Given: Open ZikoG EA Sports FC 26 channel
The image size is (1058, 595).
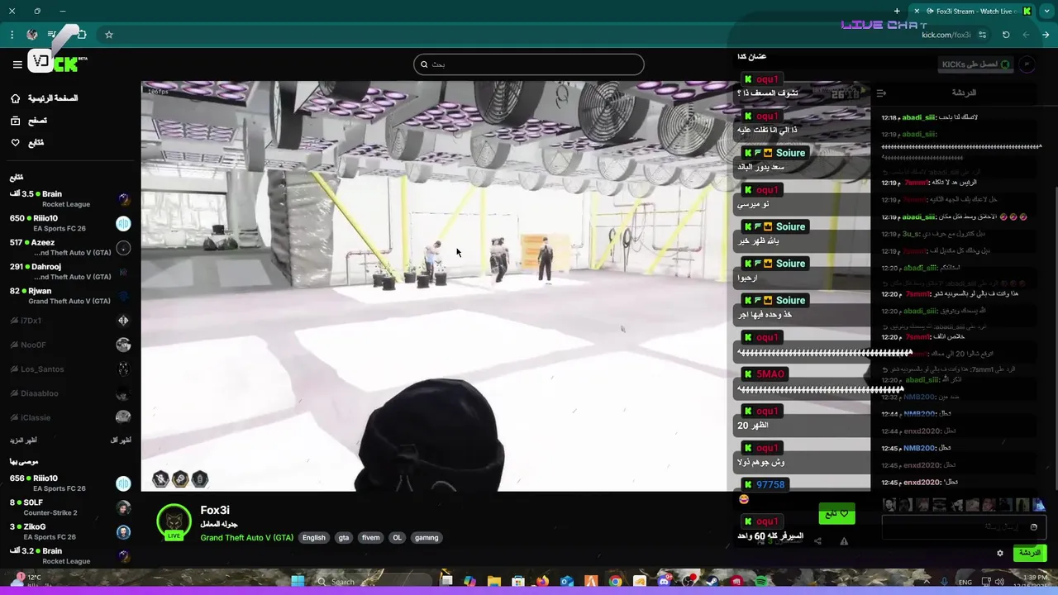Looking at the screenshot, I should pyautogui.click(x=70, y=531).
